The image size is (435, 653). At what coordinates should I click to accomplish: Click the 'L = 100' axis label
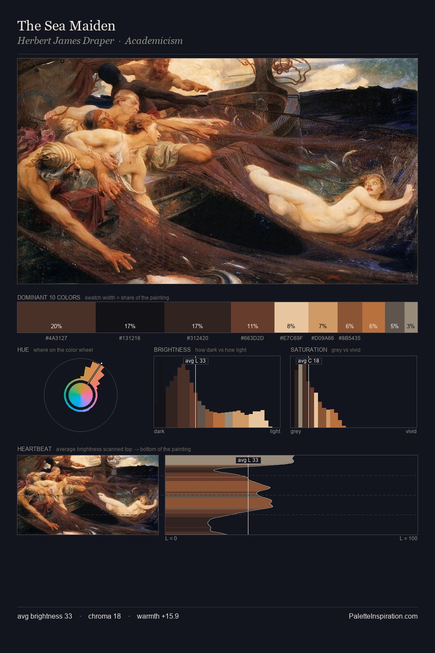point(408,539)
